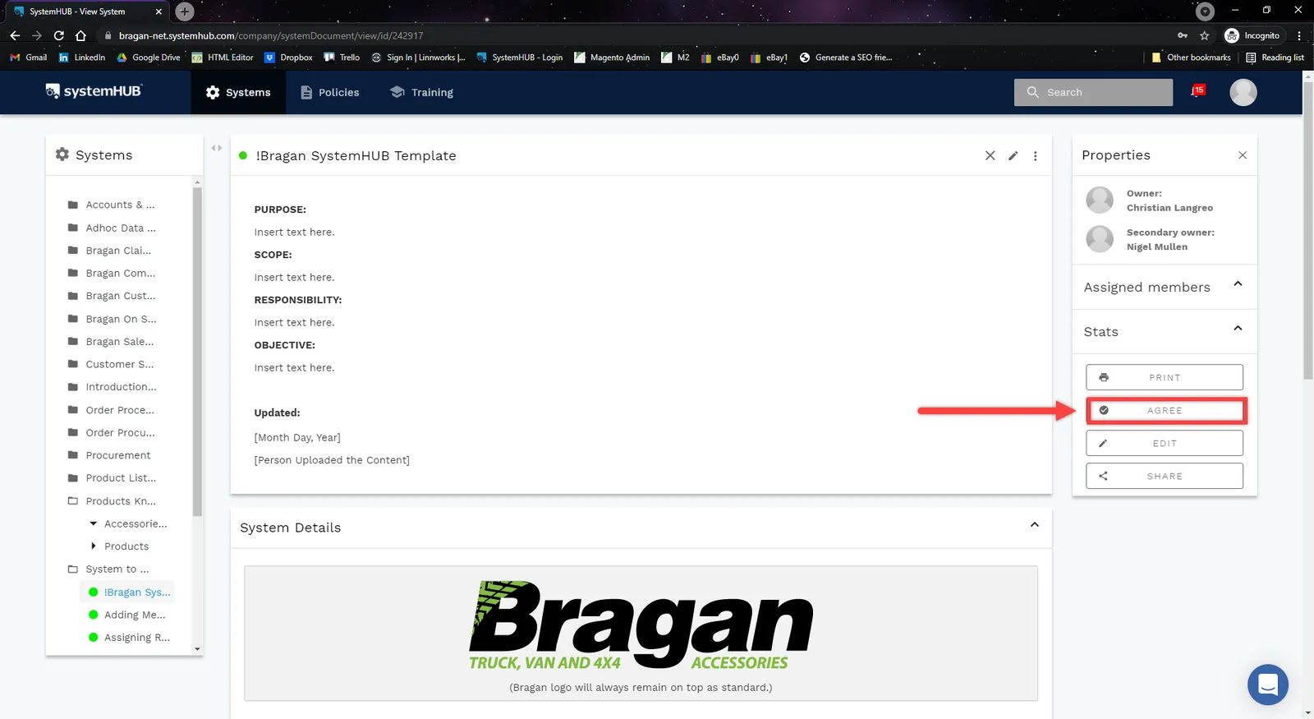Collapse sidebar using the arrows toggle
Image resolution: width=1314 pixels, height=719 pixels.
(217, 148)
